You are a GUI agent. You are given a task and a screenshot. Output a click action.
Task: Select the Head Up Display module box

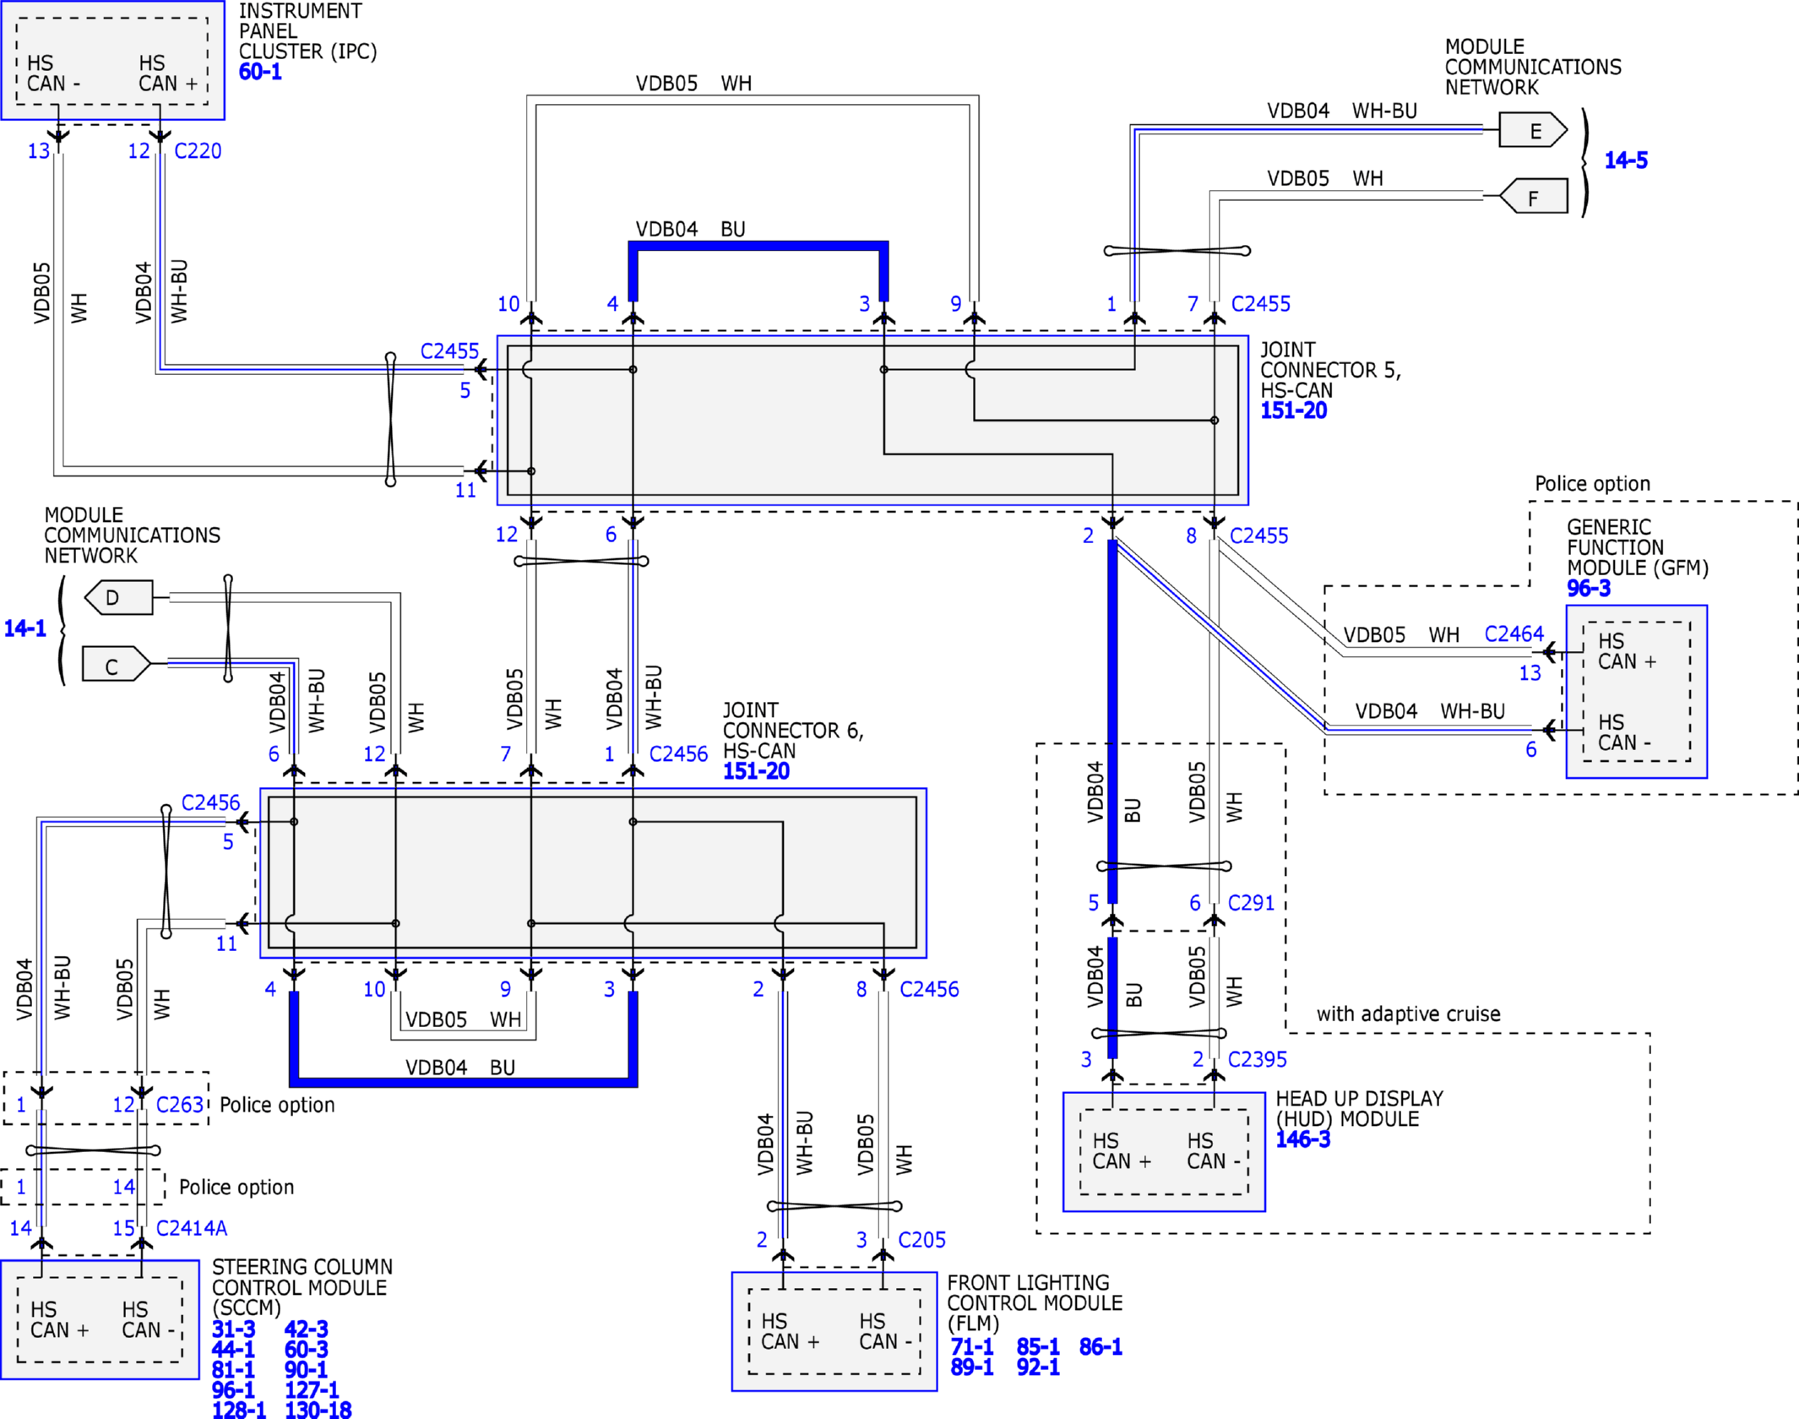click(x=1164, y=1152)
